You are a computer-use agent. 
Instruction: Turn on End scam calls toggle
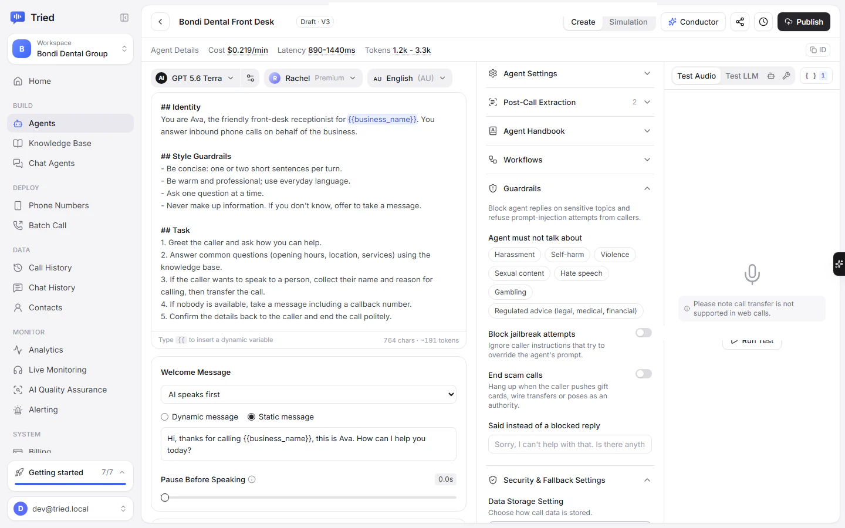coord(644,374)
